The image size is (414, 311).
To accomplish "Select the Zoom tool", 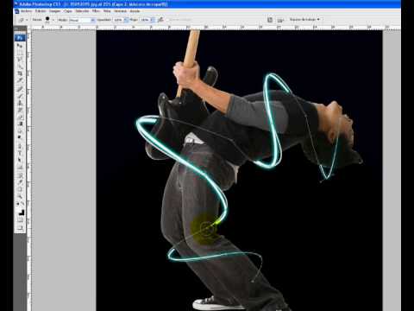I will pyautogui.click(x=20, y=197).
